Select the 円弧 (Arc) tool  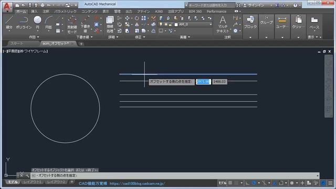point(49,23)
